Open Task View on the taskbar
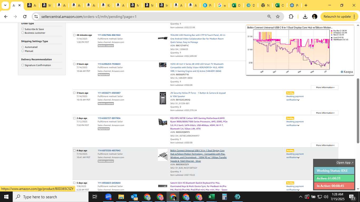The image size is (360, 202). (95, 197)
